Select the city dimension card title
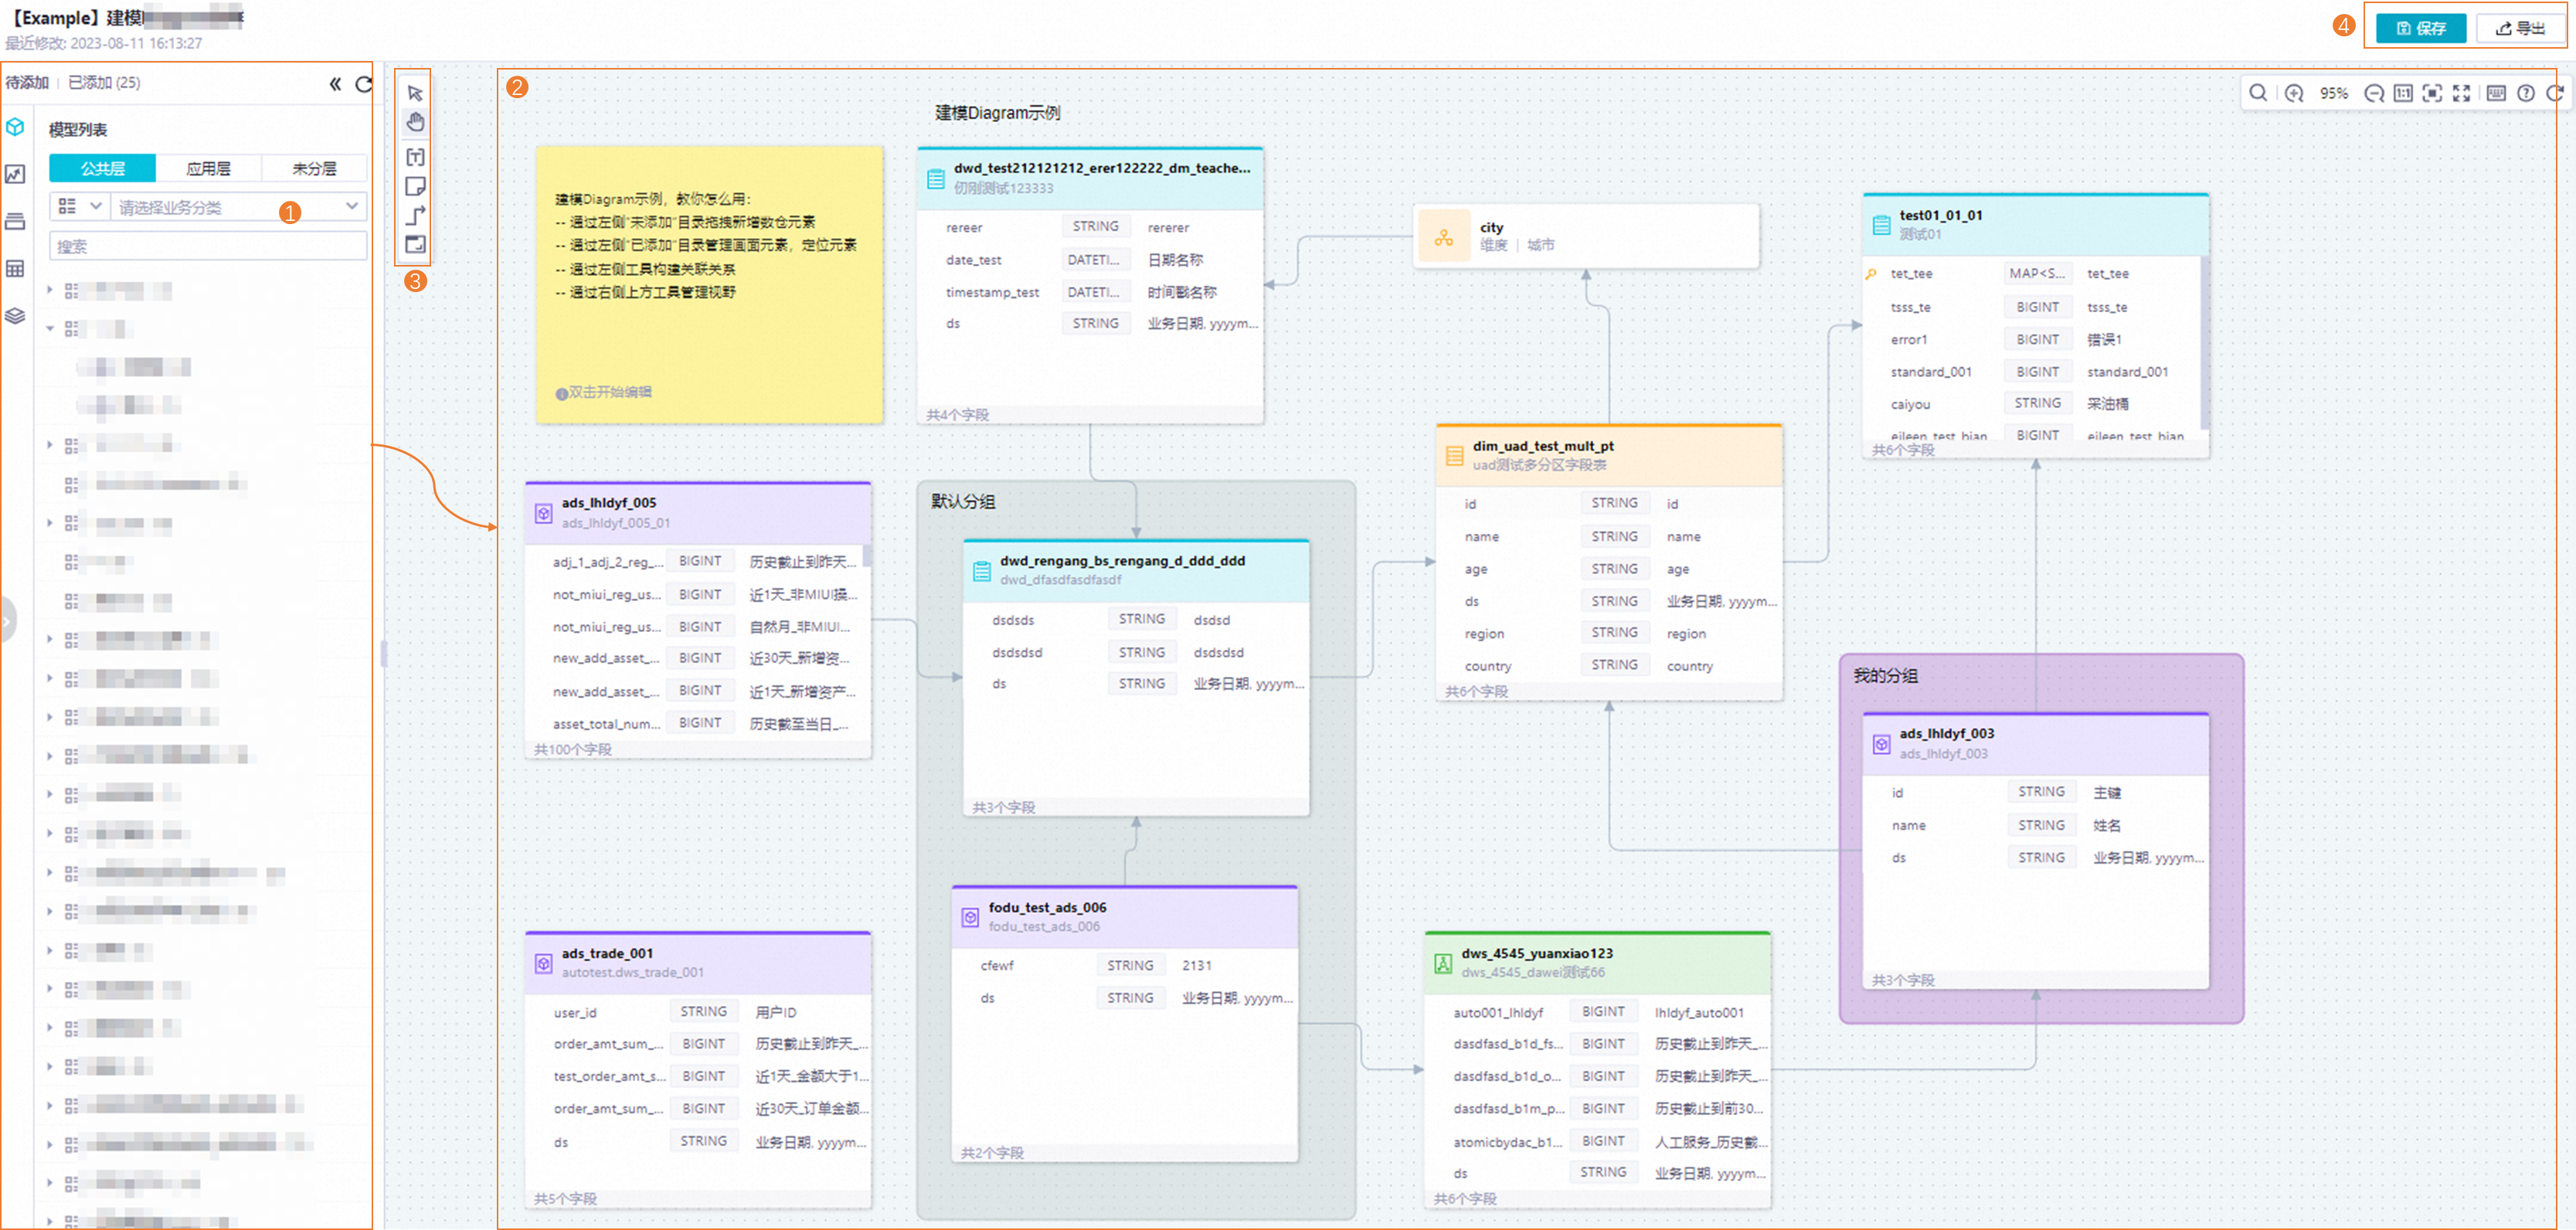This screenshot has width=2576, height=1230. (x=1491, y=227)
